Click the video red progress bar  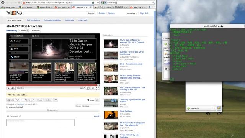(x=53, y=85)
